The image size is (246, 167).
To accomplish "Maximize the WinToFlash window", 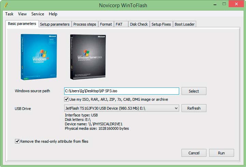I will click(224, 4).
